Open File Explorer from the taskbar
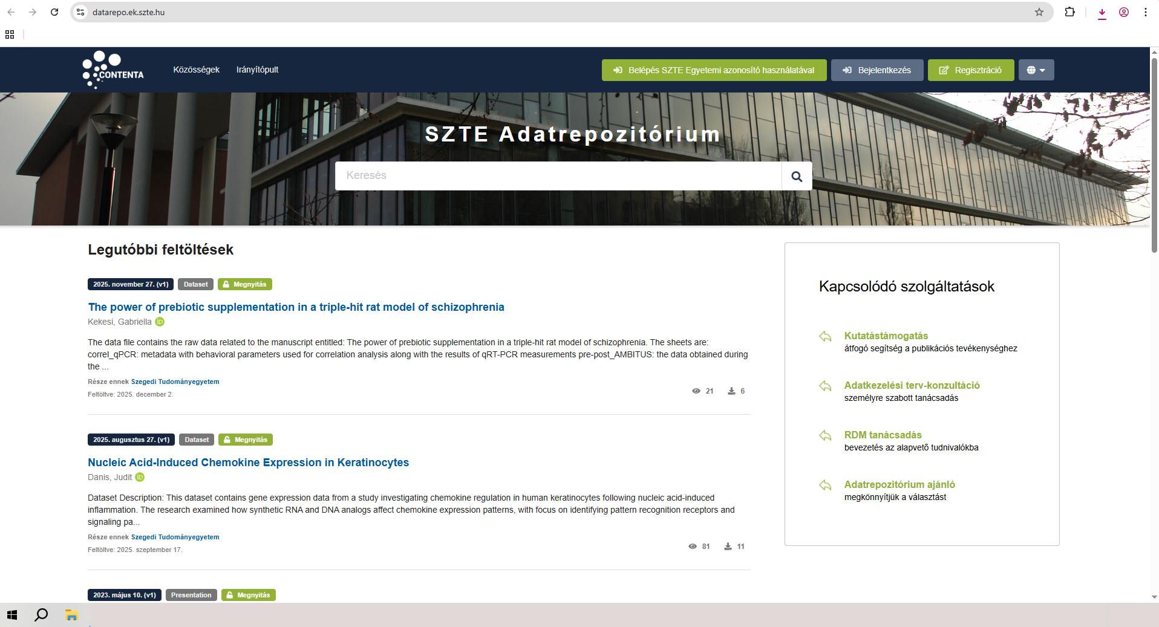The height and width of the screenshot is (627, 1159). [71, 614]
